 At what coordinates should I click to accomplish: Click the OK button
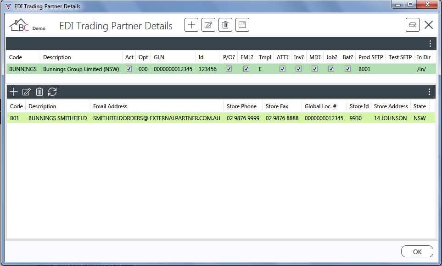click(x=417, y=251)
